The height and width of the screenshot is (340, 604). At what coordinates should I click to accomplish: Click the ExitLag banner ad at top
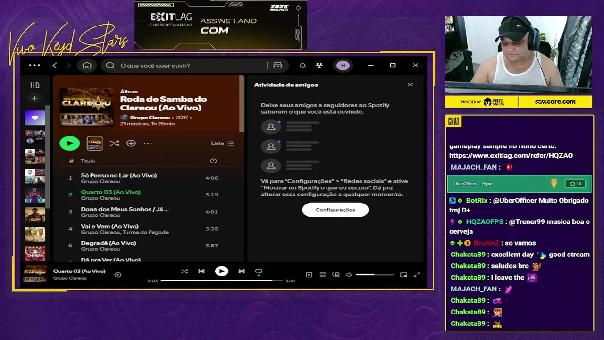(221, 25)
